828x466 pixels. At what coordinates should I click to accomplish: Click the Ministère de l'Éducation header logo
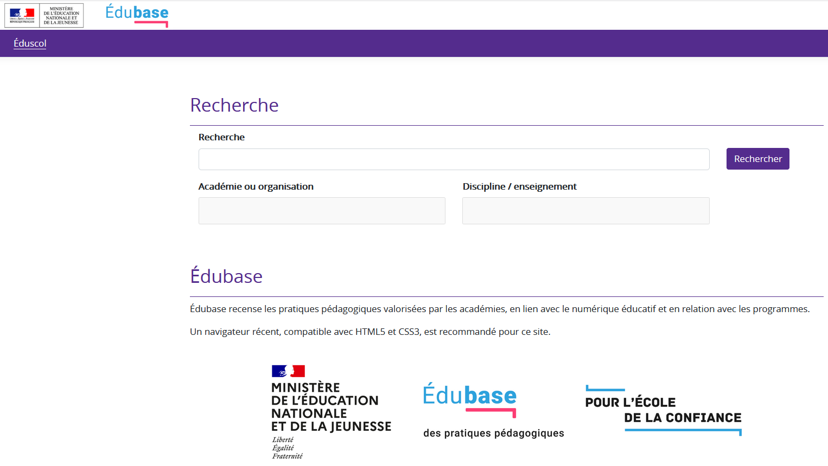tap(44, 15)
